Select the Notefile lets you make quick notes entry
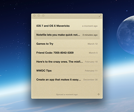This screenshot has width=134, height=112. point(67,35)
